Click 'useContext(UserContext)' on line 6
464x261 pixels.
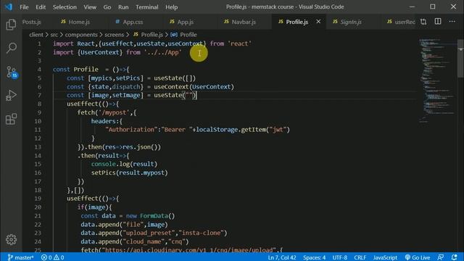pos(194,87)
